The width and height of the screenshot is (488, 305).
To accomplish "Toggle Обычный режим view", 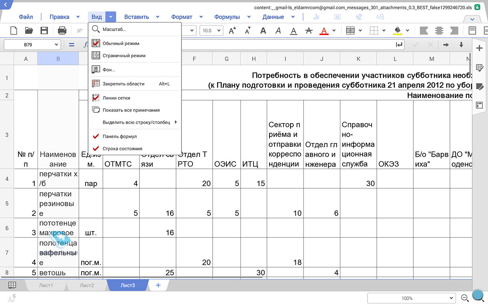I will point(135,43).
